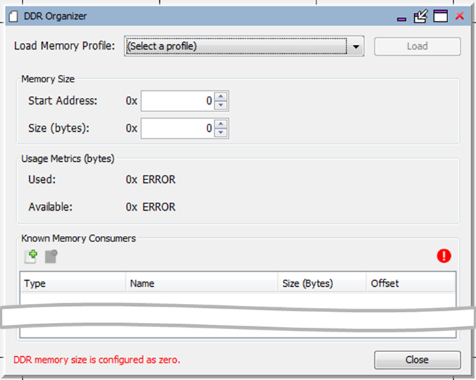Click the profile dropdown arrow
Screen dimensions: 476x380
356,47
